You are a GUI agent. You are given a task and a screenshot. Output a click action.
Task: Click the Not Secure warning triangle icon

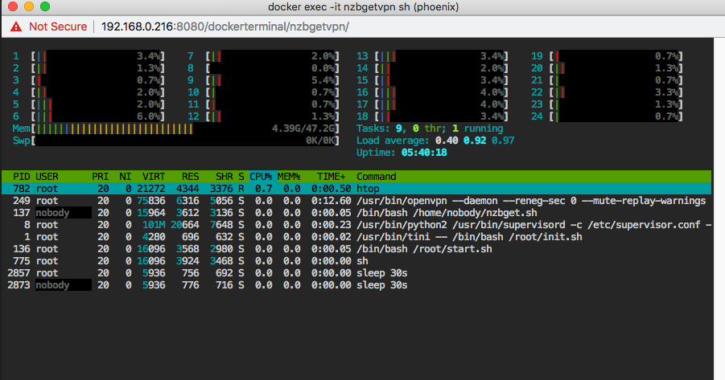16,27
